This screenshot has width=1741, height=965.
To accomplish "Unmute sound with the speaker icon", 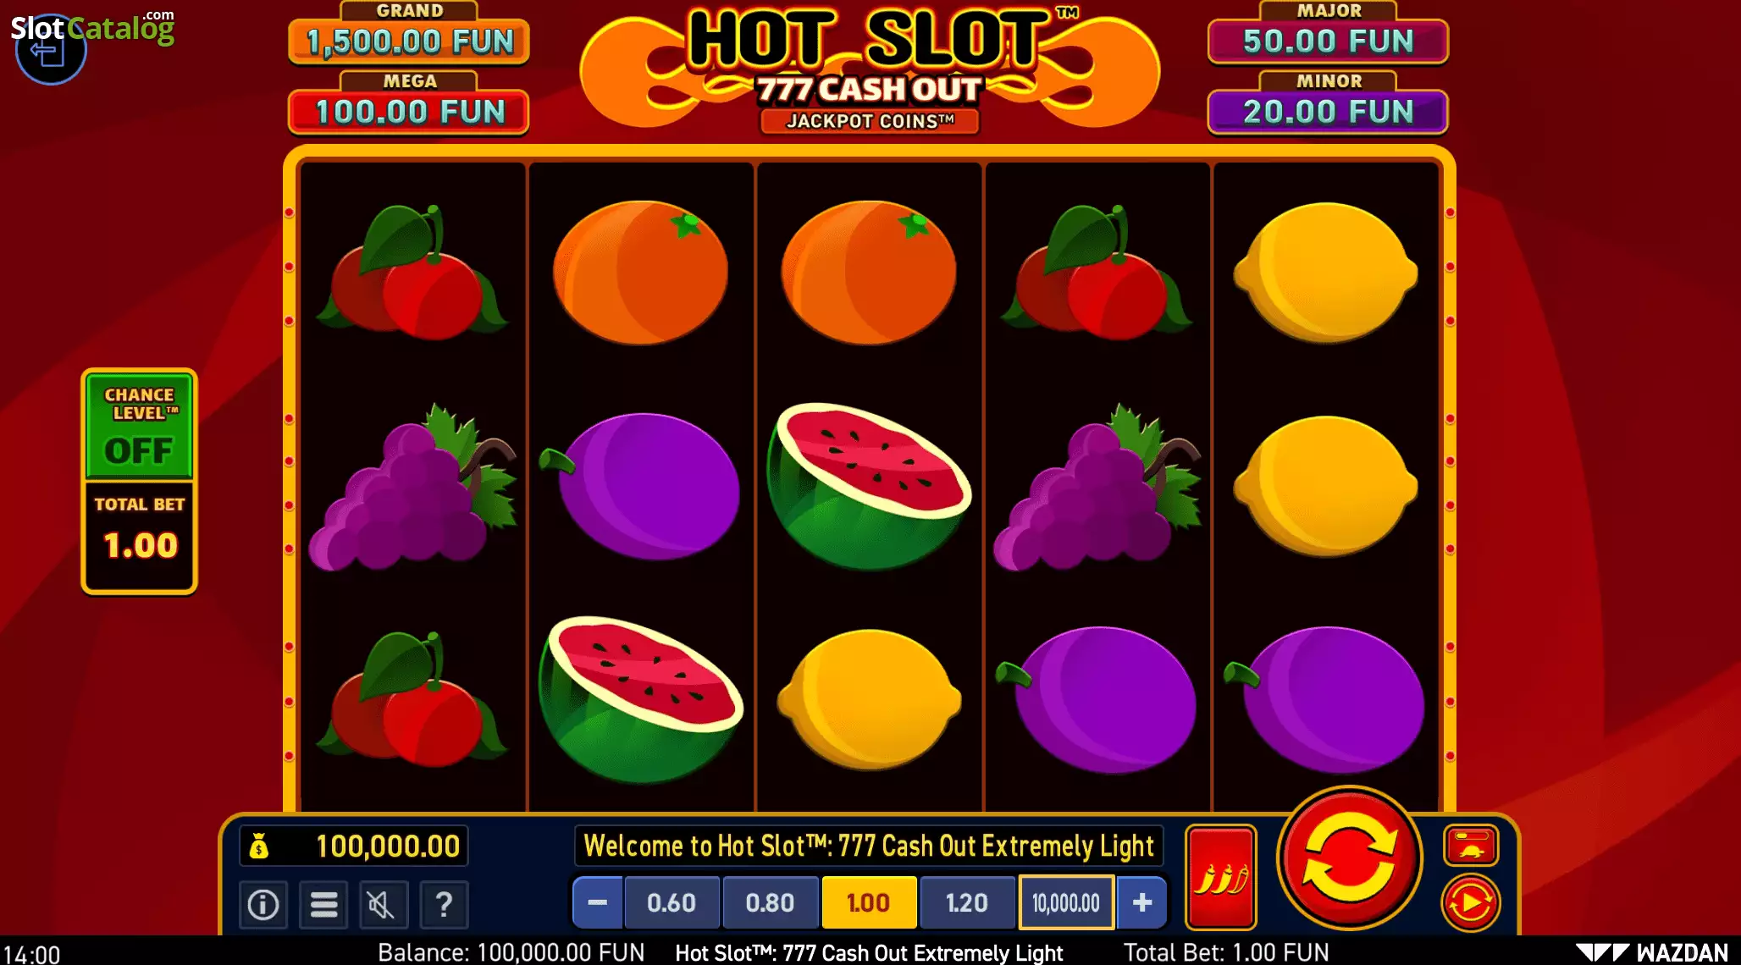I will (x=383, y=905).
